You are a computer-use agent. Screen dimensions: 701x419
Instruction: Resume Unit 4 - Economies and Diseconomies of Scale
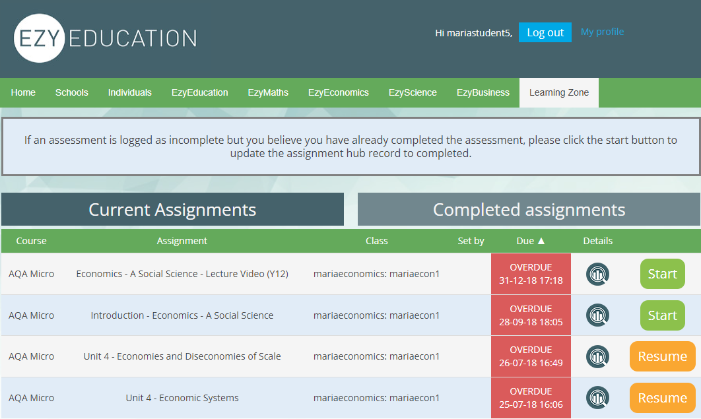tap(663, 356)
